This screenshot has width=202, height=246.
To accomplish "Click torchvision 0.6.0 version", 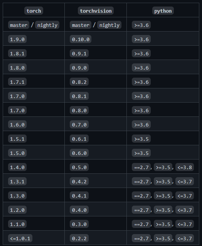I will tap(79, 153).
